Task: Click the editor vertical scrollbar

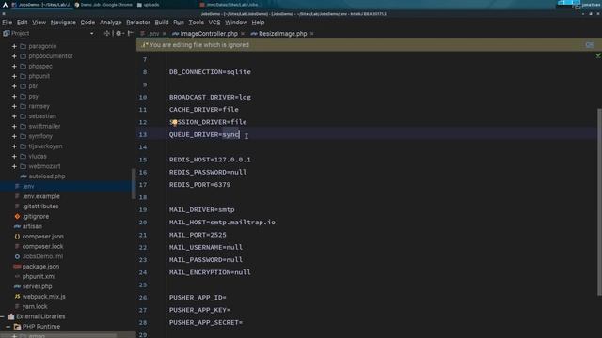Action: 599,203
